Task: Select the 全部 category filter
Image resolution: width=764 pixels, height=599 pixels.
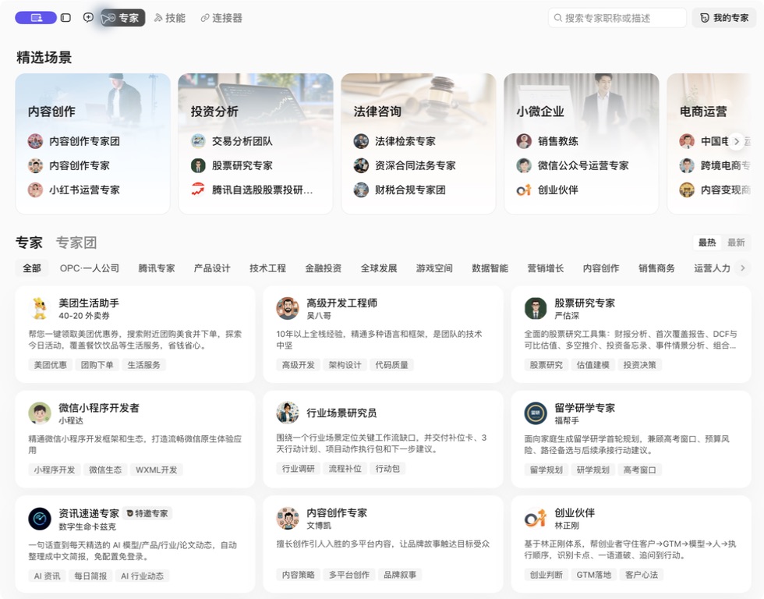Action: [x=32, y=268]
